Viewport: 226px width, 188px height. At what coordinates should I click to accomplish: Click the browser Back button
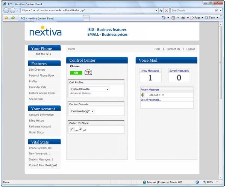6,11
